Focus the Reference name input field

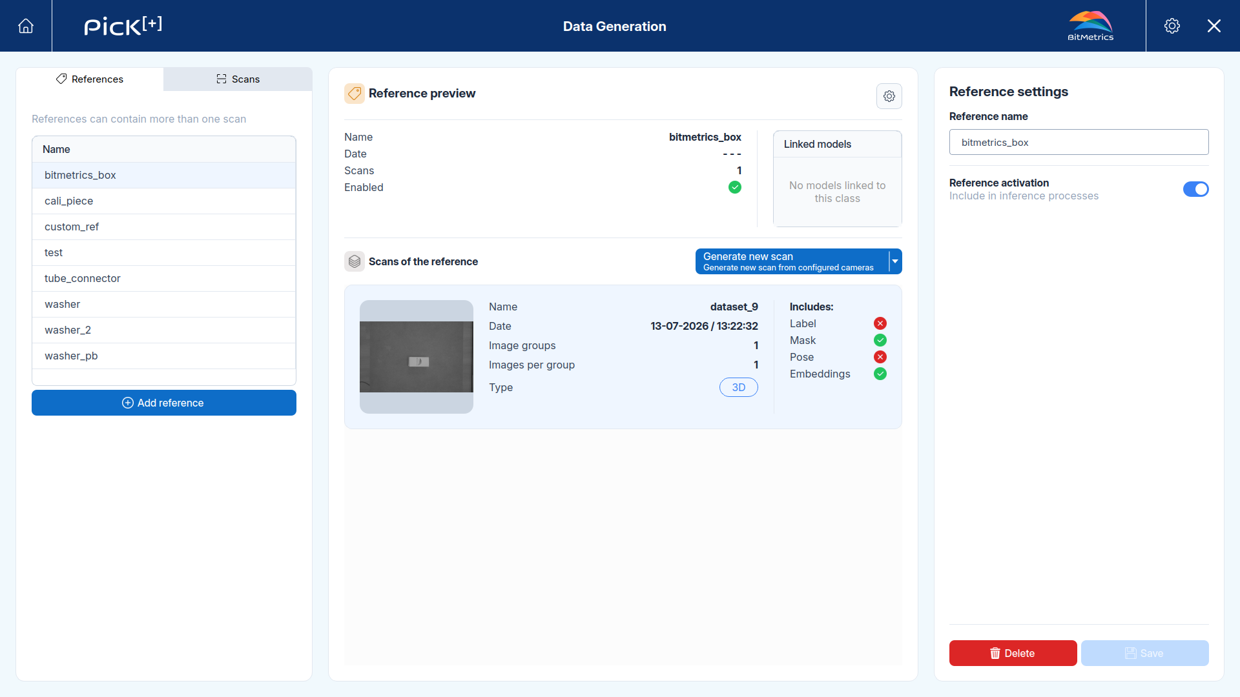click(1079, 142)
